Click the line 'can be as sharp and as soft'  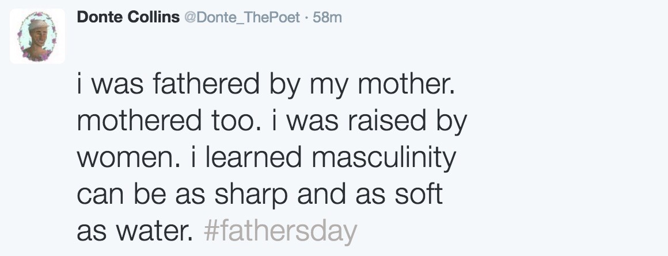click(x=259, y=195)
